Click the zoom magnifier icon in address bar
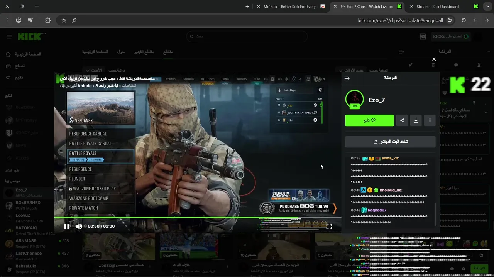 [74, 20]
